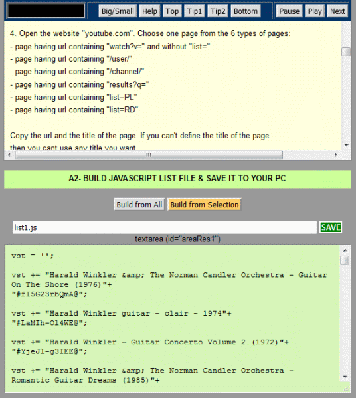This screenshot has width=356, height=398.
Task: Jump to Top of instructions
Action: [x=172, y=11]
